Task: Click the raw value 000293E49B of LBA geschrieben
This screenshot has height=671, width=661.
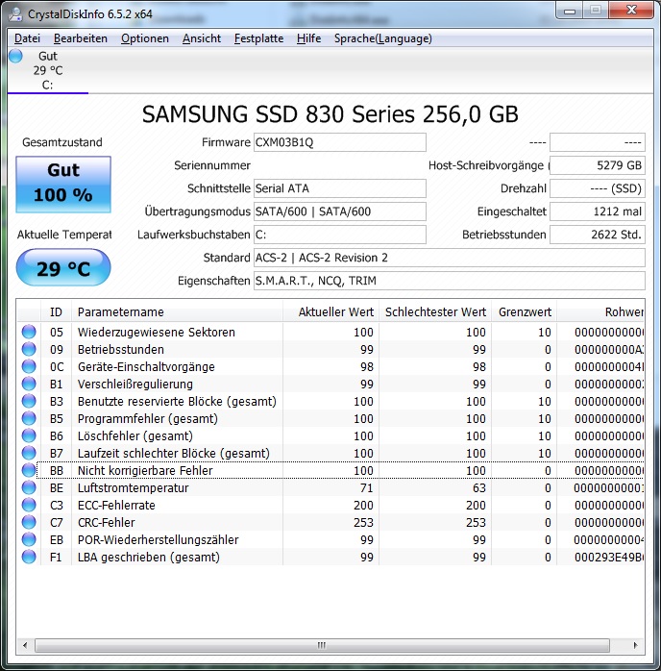Action: (x=608, y=558)
